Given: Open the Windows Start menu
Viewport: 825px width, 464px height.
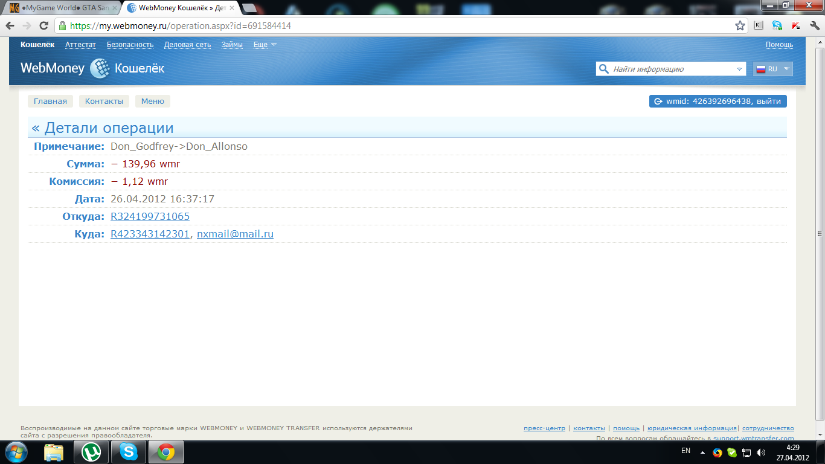Looking at the screenshot, I should 16,452.
